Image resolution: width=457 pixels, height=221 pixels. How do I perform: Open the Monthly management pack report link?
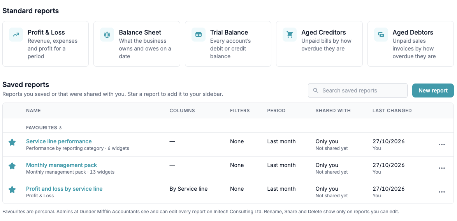tap(62, 165)
